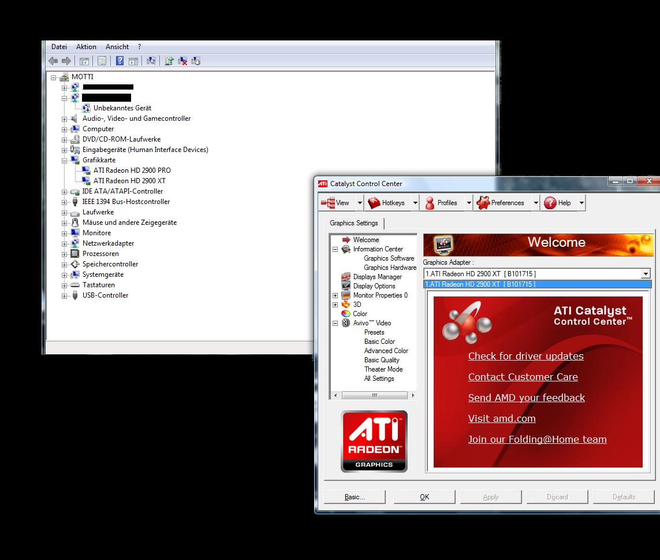This screenshot has height=560, width=660.
Task: Open the Graphics Adapter dropdown arrow
Action: (645, 274)
